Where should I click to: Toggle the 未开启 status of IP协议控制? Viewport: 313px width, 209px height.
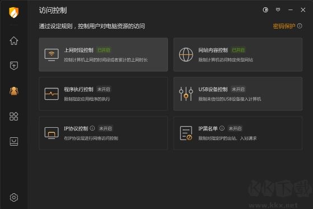pos(105,128)
